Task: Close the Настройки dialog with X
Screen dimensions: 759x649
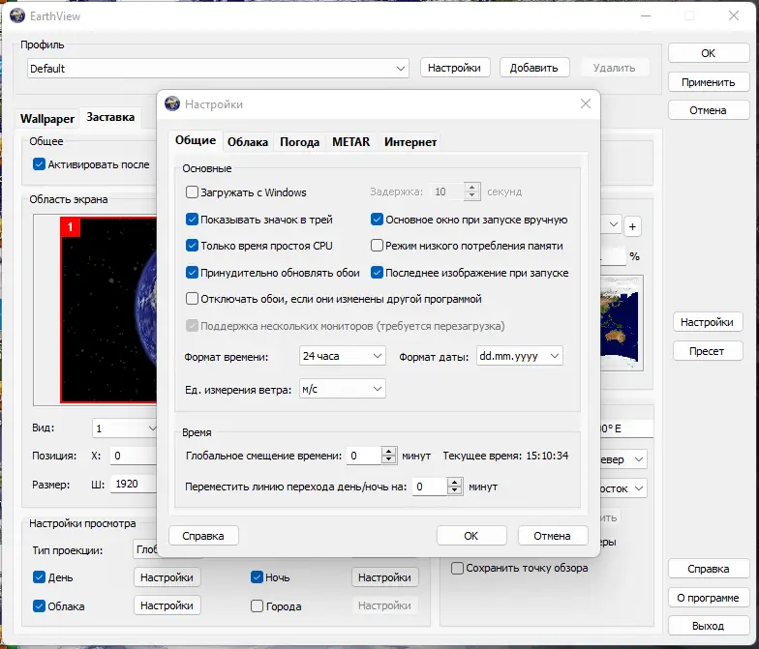Action: point(586,103)
